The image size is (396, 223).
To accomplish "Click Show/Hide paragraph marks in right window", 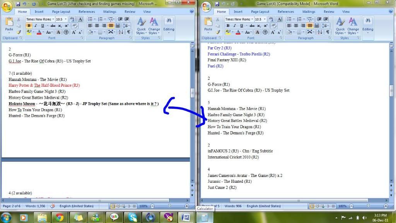I will pyautogui.click(x=328, y=32).
